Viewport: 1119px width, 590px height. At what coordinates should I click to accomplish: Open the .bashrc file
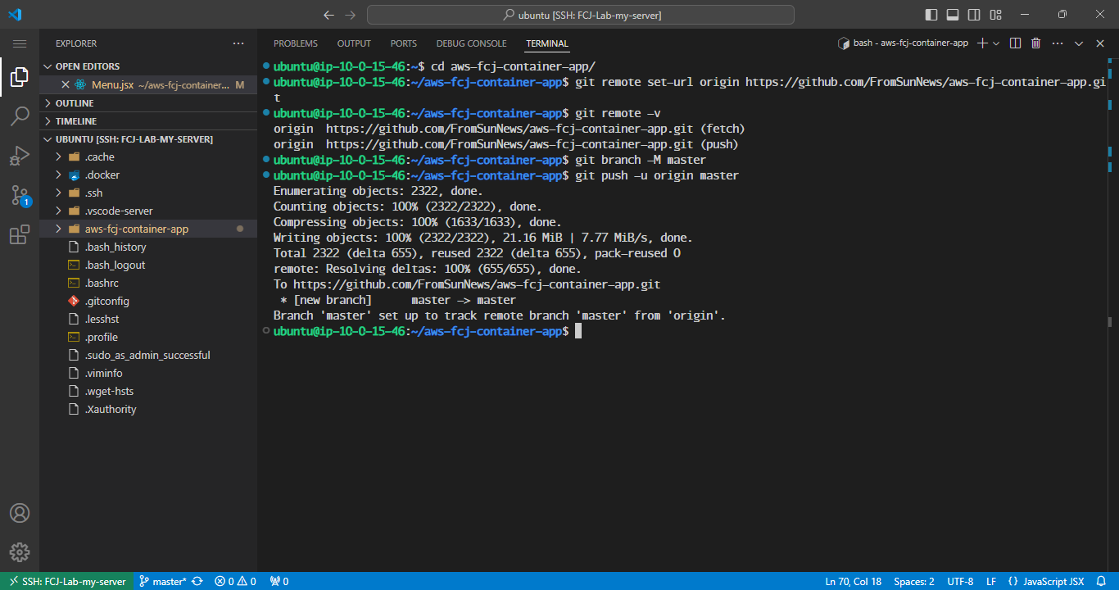tap(148, 284)
